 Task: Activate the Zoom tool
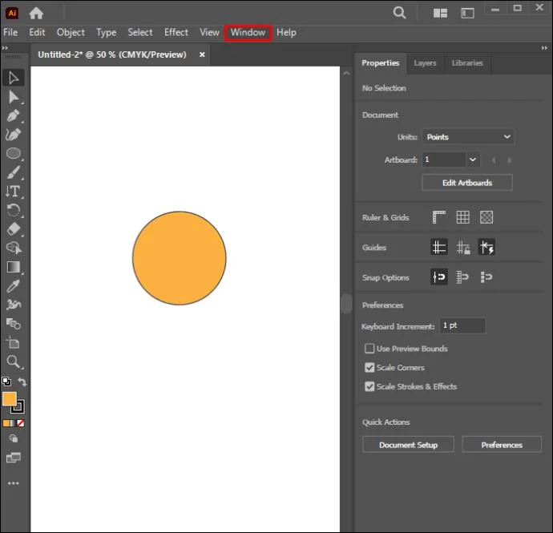pos(14,361)
